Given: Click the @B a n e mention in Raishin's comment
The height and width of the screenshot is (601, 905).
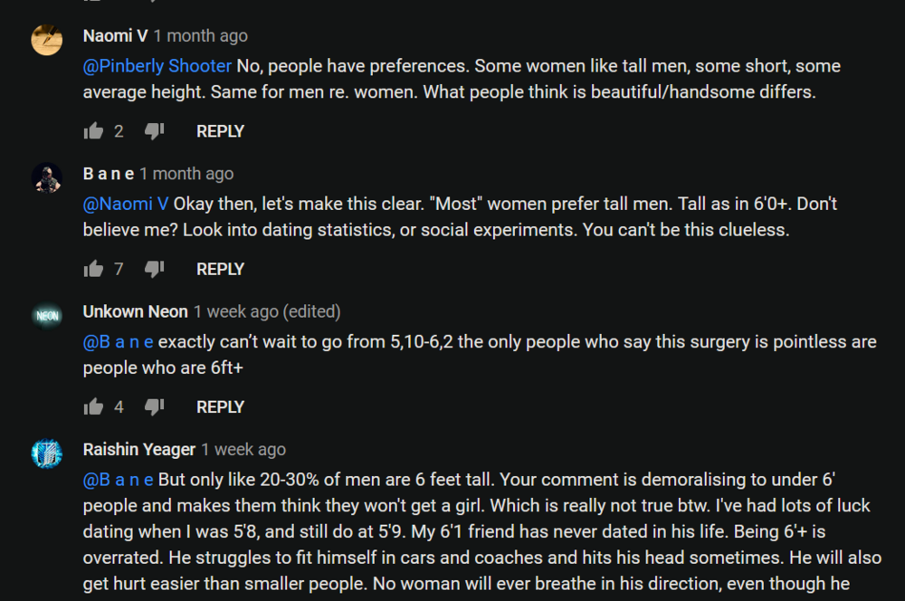Looking at the screenshot, I should pos(119,480).
